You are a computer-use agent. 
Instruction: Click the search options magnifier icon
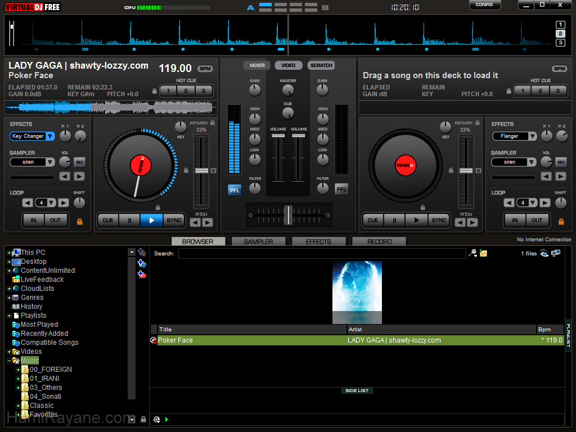tap(472, 253)
